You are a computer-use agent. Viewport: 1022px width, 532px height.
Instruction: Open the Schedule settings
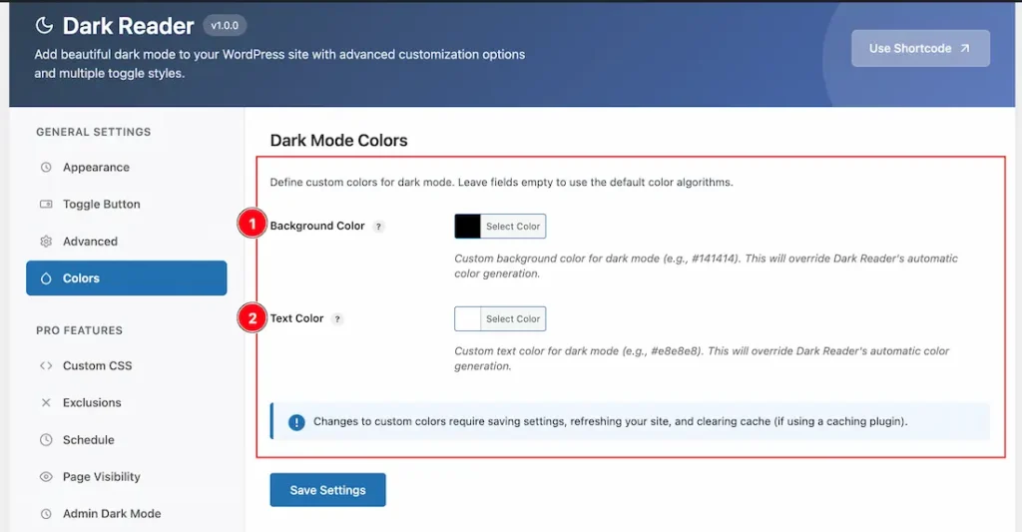pyautogui.click(x=127, y=439)
